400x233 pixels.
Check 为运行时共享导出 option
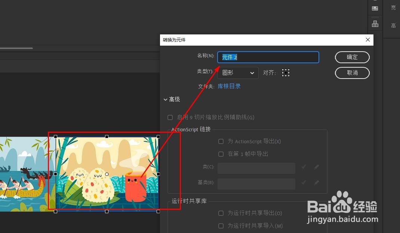221,213
